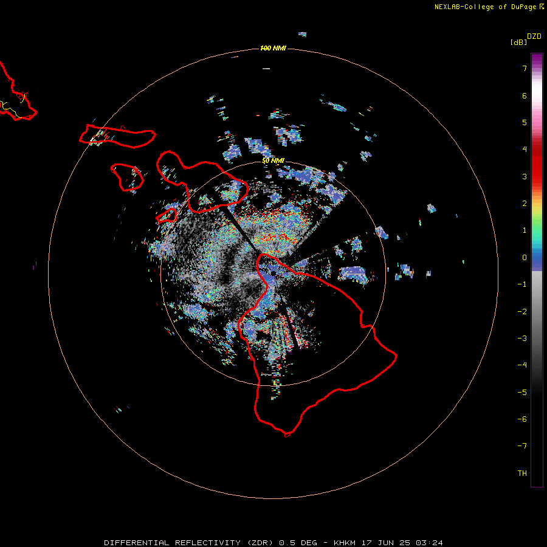Click the 3 value on the scale

525,176
